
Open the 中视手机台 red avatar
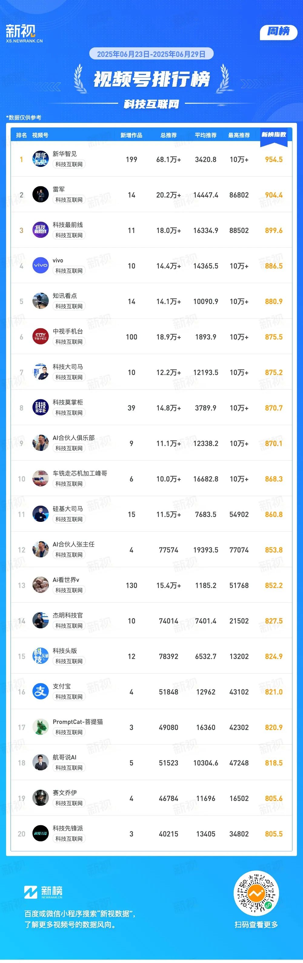pos(40,336)
